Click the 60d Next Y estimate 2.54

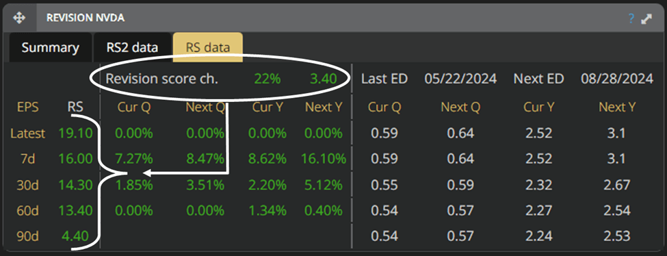coord(617,210)
